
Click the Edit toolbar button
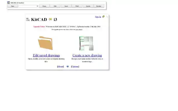pyautogui.click(x=55, y=6)
